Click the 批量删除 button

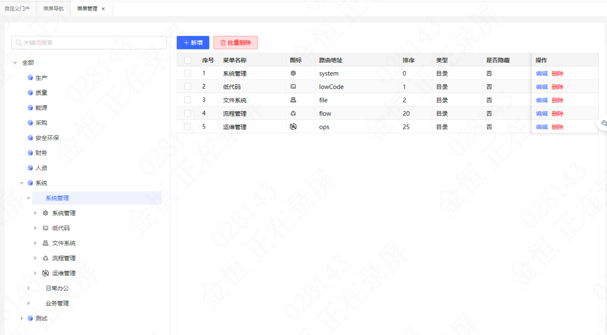236,43
